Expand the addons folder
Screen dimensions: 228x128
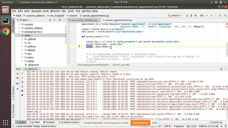pos(22,47)
